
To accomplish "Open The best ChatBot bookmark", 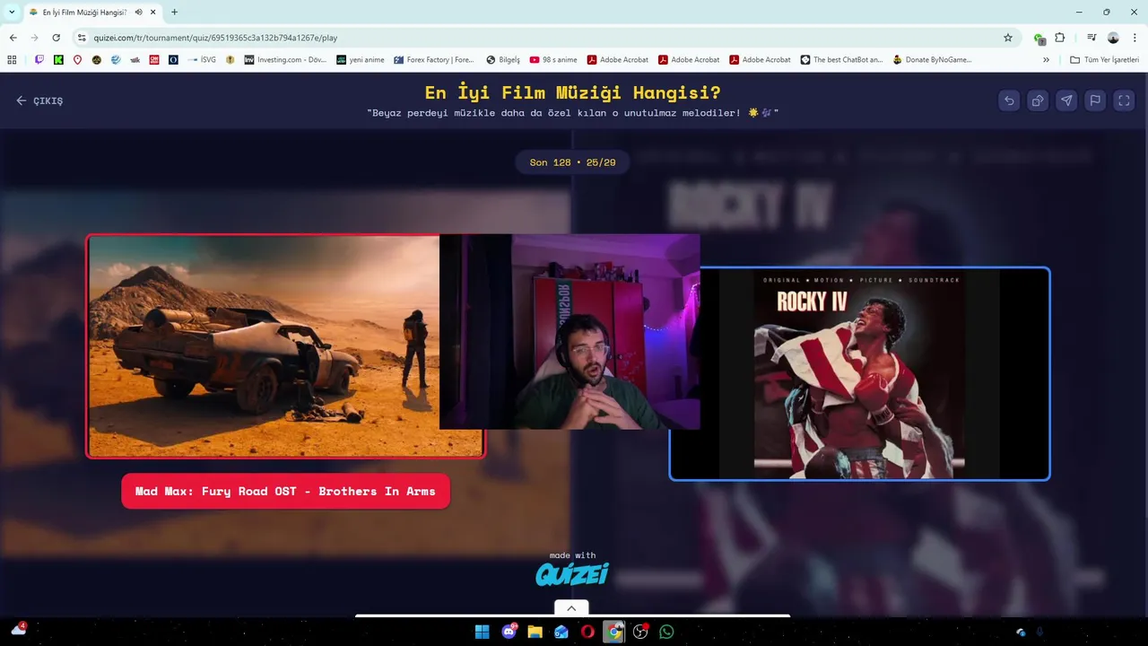I will 841,60.
